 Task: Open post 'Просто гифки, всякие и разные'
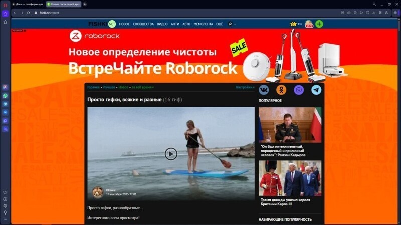pos(124,100)
